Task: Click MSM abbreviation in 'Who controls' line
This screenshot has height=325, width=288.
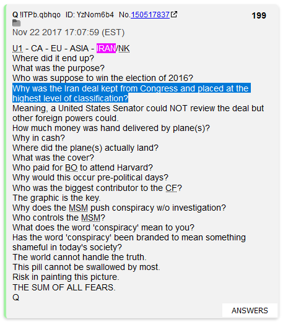Action: (90, 217)
